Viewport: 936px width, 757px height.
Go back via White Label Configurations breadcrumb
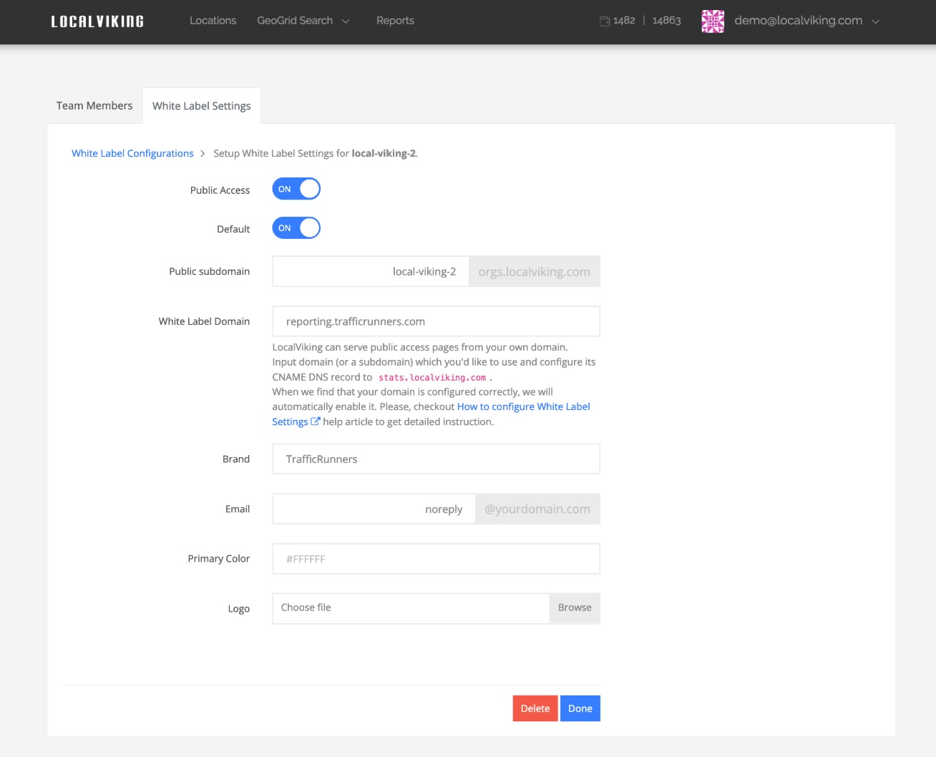pos(132,153)
